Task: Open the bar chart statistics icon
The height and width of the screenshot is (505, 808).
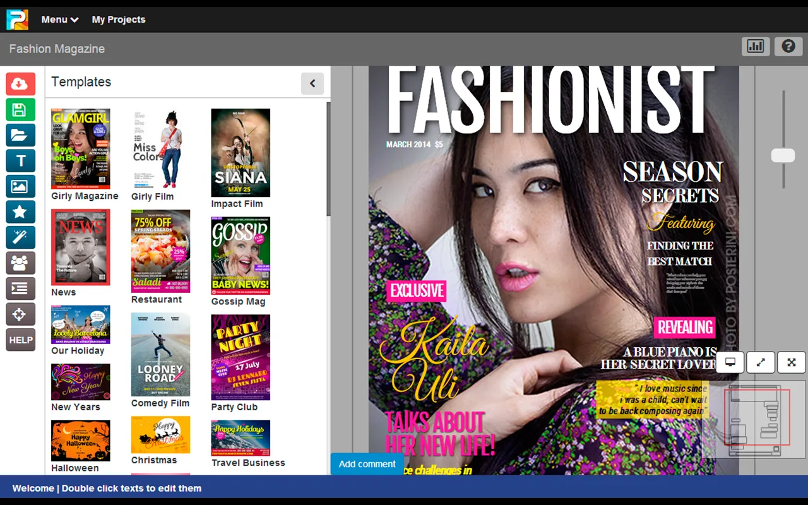Action: (756, 46)
